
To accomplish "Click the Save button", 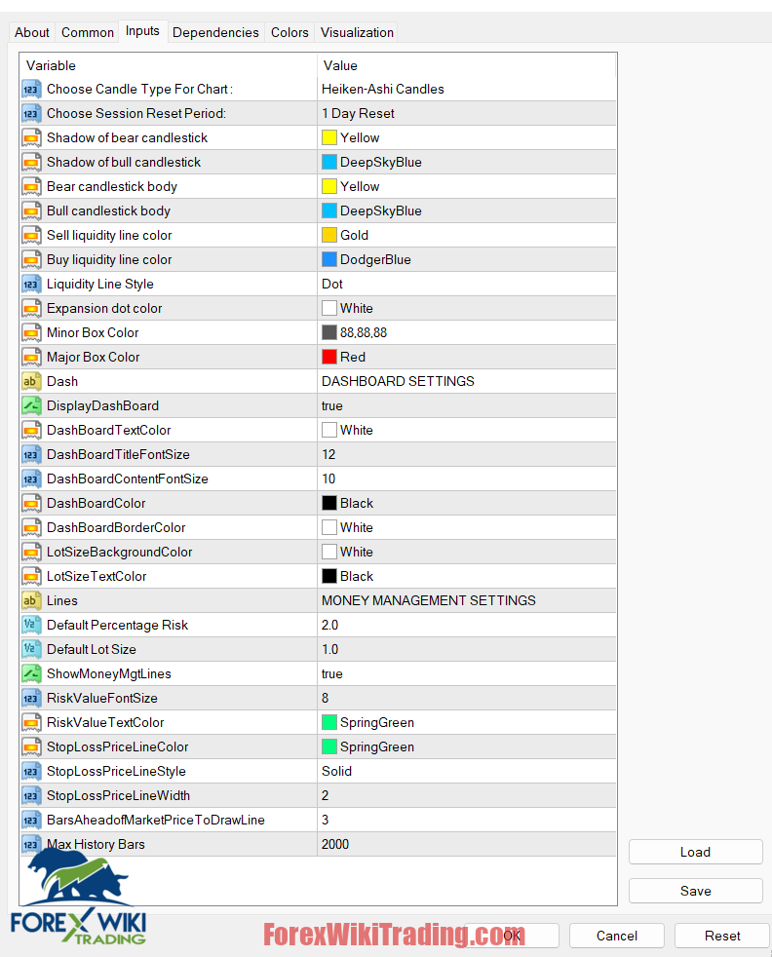I will (695, 891).
